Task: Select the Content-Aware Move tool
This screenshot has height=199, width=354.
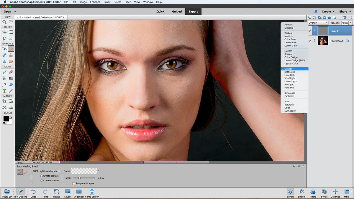Action: tap(4, 108)
